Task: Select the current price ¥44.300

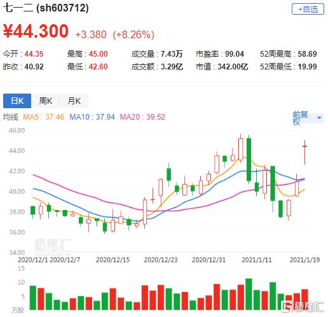Action: pyautogui.click(x=36, y=31)
